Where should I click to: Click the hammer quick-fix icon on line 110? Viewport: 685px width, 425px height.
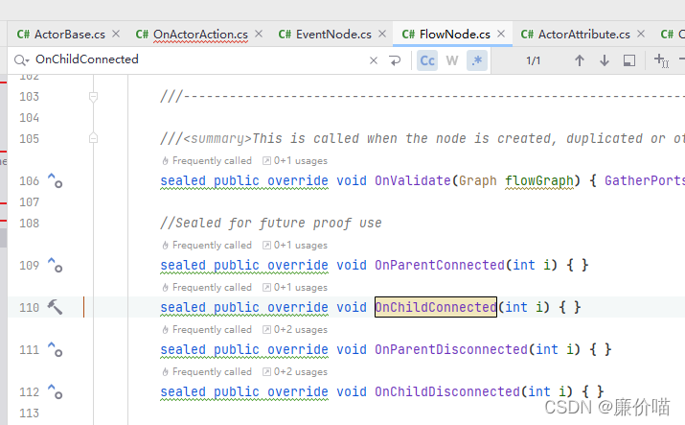55,307
